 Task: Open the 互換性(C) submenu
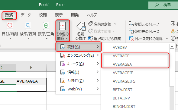coord(79,81)
